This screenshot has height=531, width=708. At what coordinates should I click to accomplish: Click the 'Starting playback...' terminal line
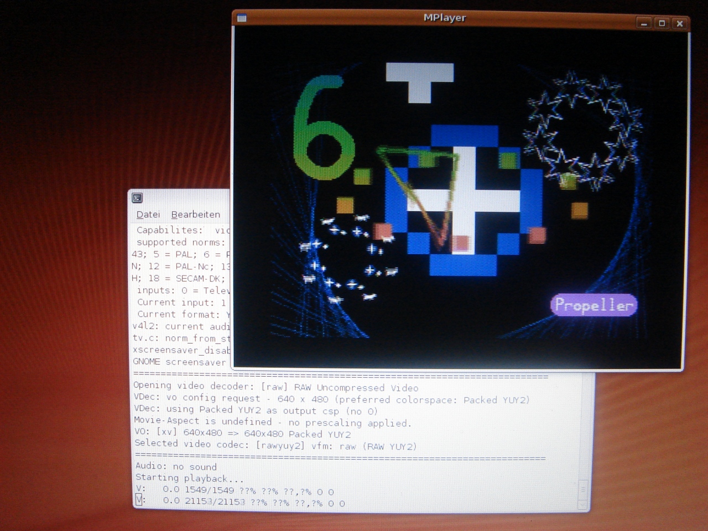(189, 478)
